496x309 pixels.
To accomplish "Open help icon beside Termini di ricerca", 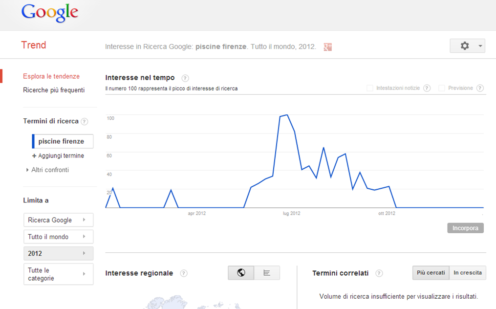I will point(84,122).
